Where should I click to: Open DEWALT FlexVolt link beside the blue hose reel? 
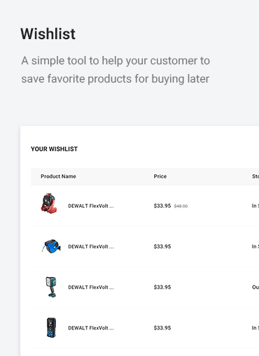coord(91,246)
